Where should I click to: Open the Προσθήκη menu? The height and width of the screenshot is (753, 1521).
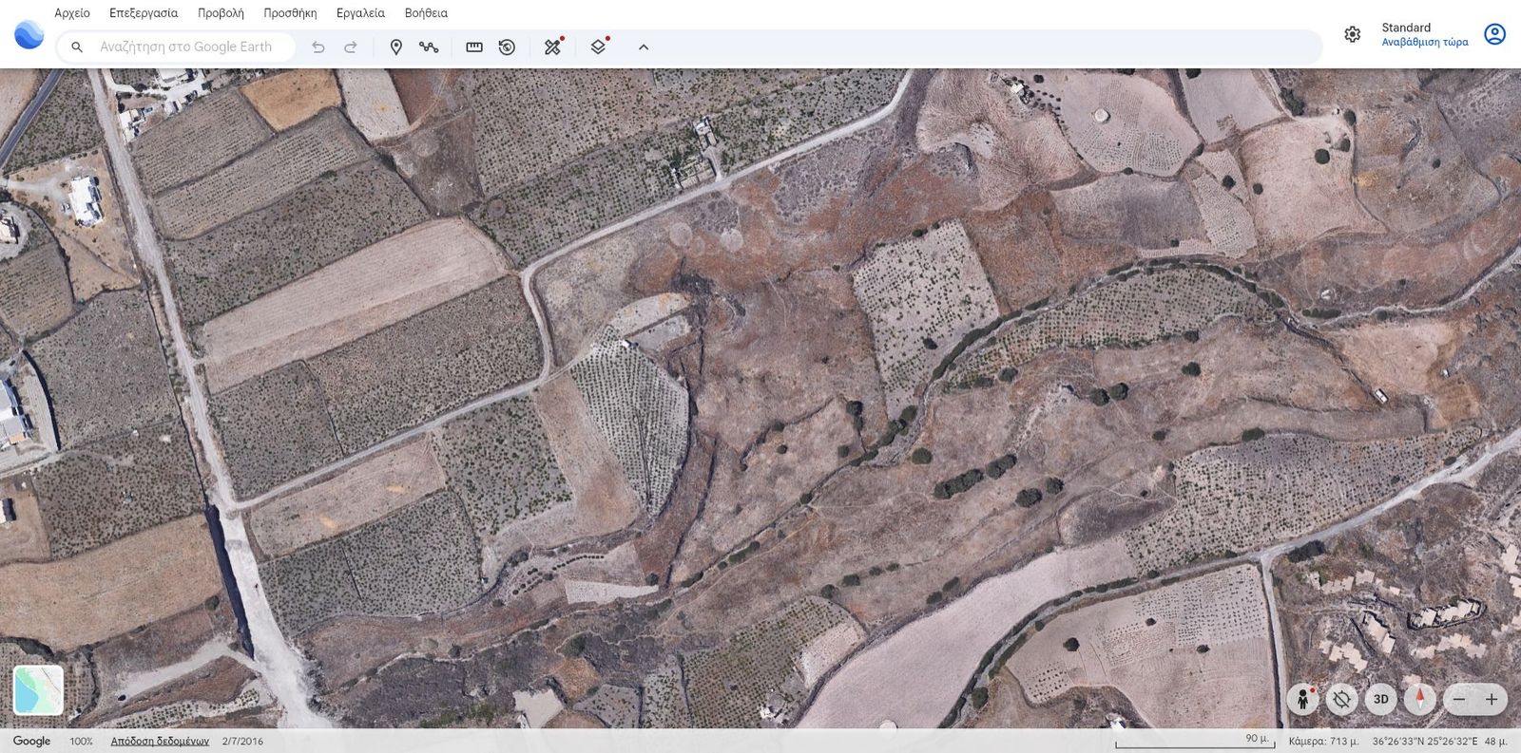290,13
